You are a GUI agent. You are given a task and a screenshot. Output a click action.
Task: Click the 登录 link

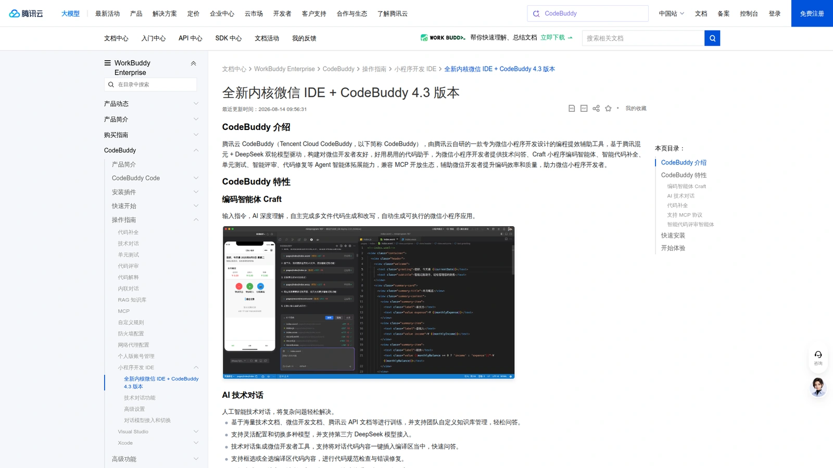[775, 14]
